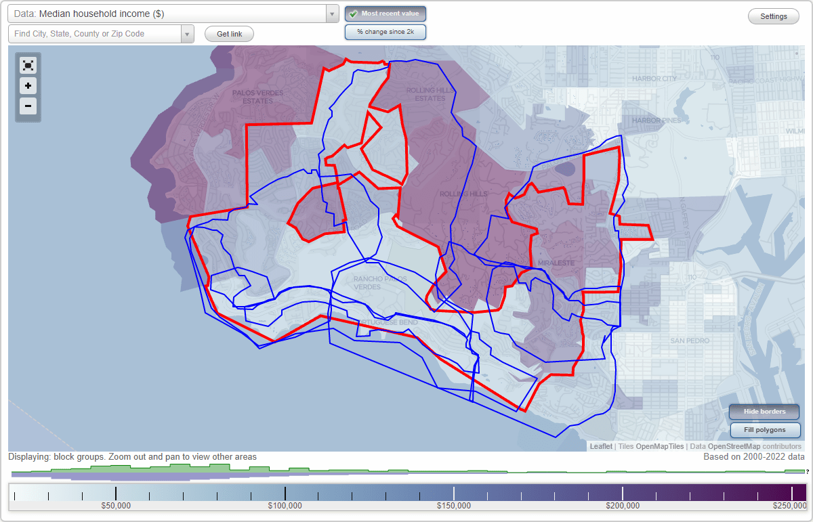Open the Median household income data selector

pos(169,12)
